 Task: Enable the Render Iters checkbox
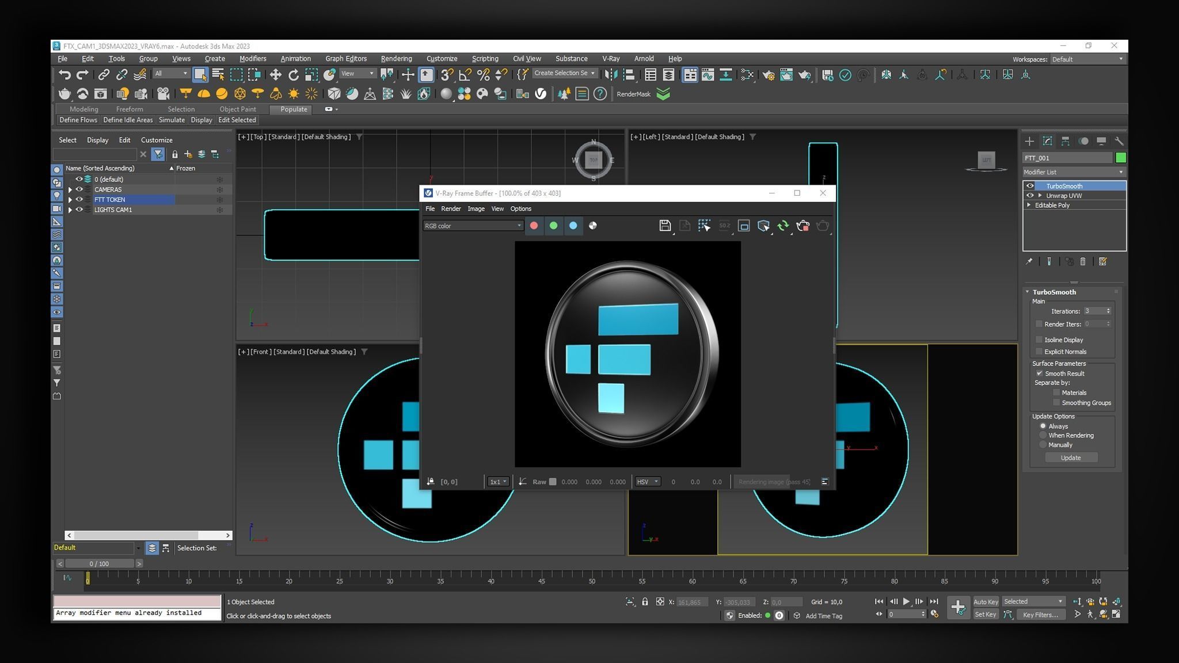1039,324
